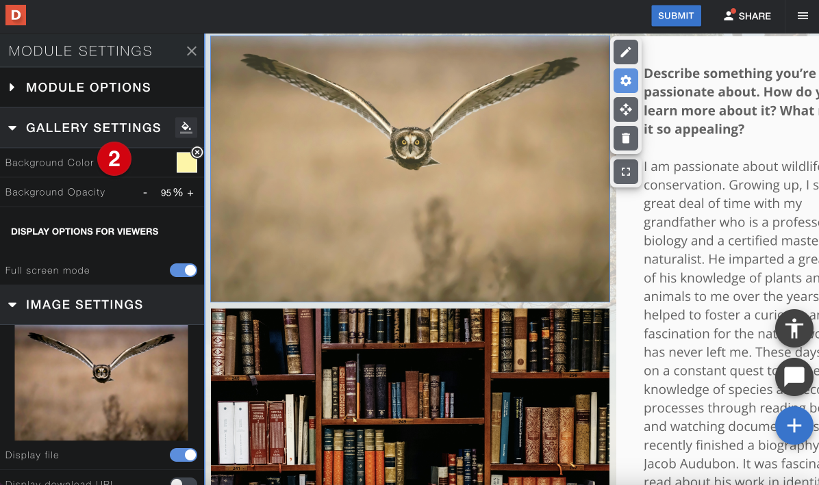The width and height of the screenshot is (819, 485).
Task: Click the SUBMIT button
Action: [x=676, y=16]
